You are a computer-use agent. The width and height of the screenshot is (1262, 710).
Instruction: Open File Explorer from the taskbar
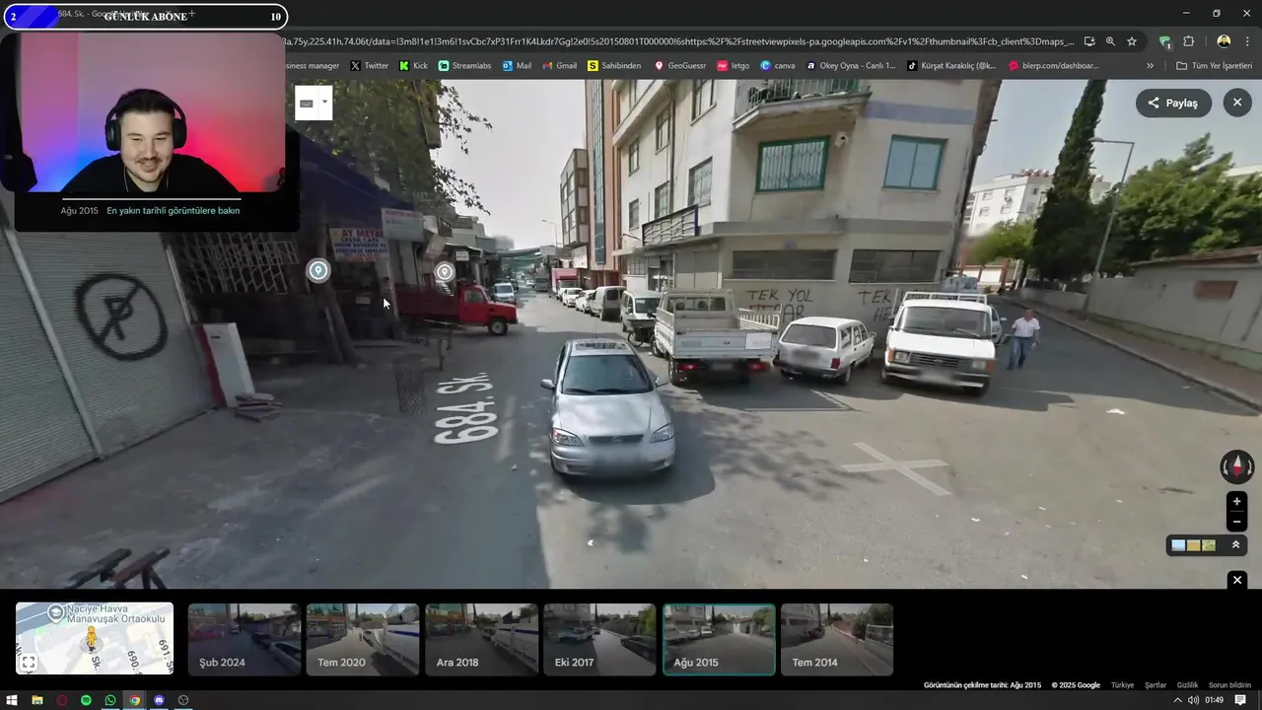point(36,700)
